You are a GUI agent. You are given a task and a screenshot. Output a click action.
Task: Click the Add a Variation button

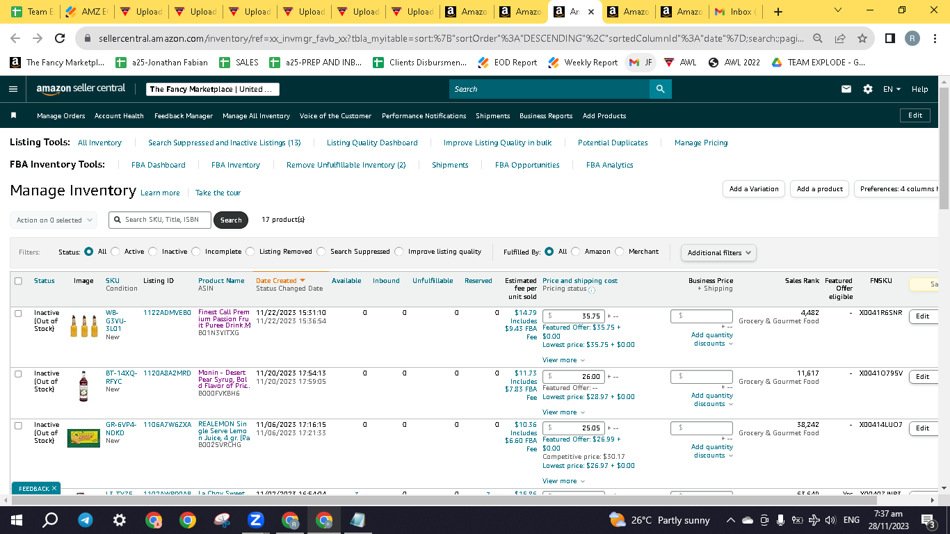pyautogui.click(x=754, y=189)
